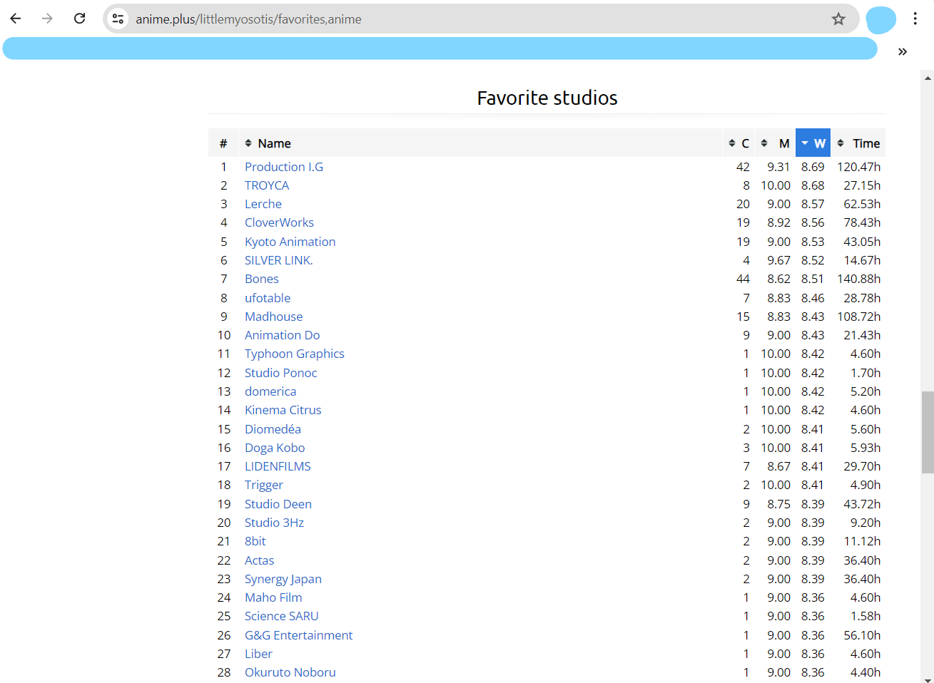Screen dimensions: 934x683
Task: Show hidden bookmarks with double chevron
Action: pos(903,51)
